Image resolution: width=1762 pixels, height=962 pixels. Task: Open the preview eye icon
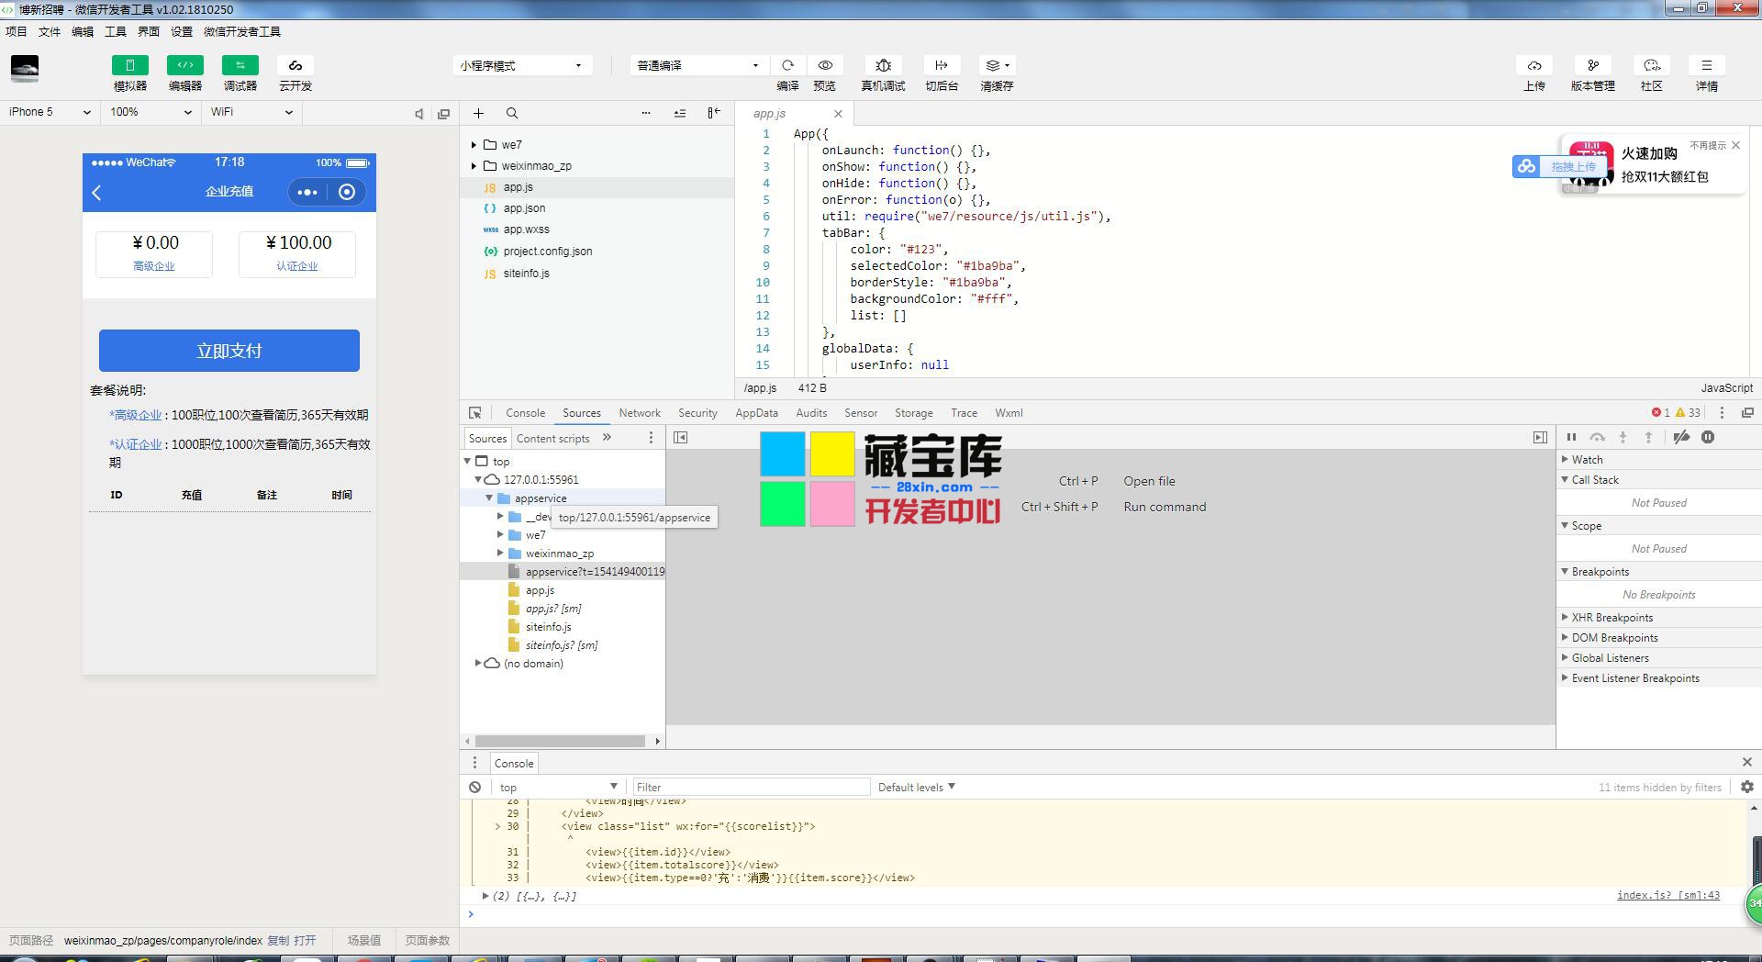point(825,65)
